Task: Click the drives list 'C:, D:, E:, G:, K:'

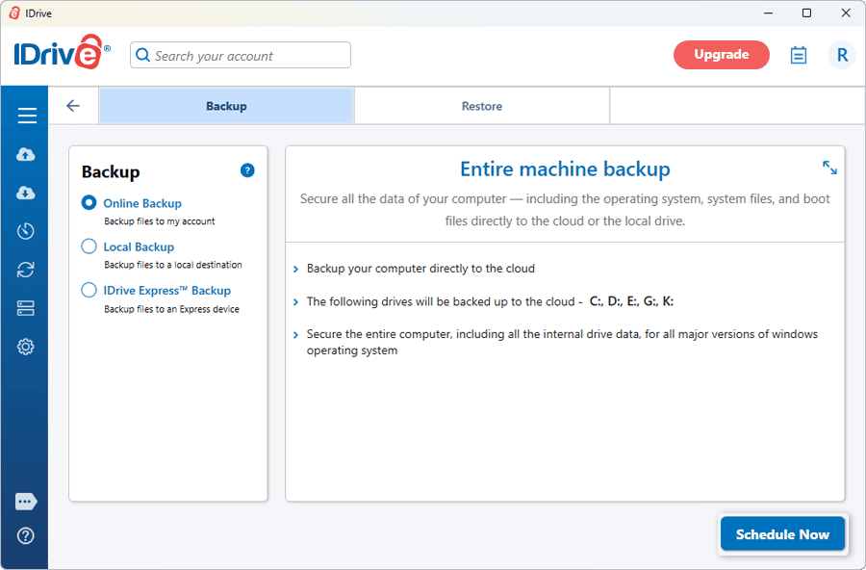Action: point(631,301)
